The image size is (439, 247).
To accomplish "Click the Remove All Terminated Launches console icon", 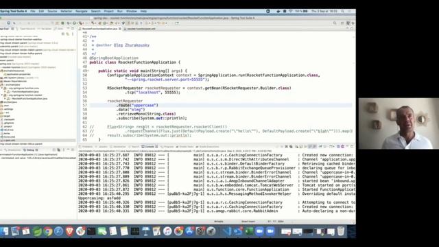I will click(x=291, y=146).
